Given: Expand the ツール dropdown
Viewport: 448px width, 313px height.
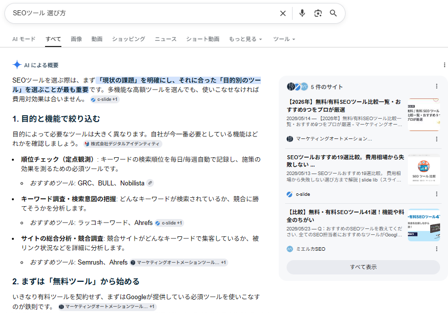Looking at the screenshot, I should click(284, 39).
